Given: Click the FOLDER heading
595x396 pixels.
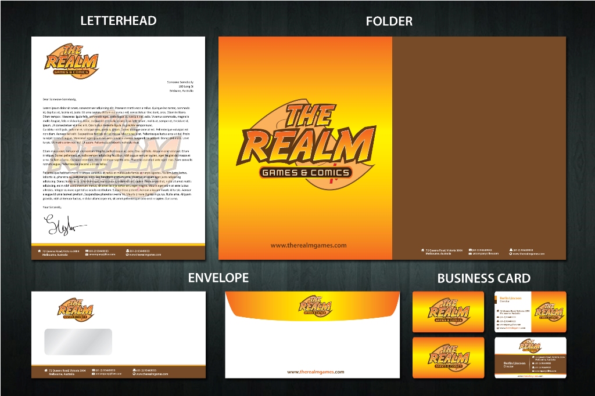Looking at the screenshot, I should pos(389,21).
